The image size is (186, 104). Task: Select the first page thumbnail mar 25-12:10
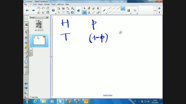[39, 24]
